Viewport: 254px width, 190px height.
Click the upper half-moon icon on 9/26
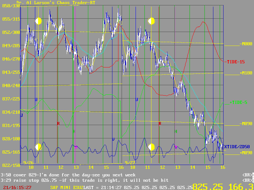point(38,21)
